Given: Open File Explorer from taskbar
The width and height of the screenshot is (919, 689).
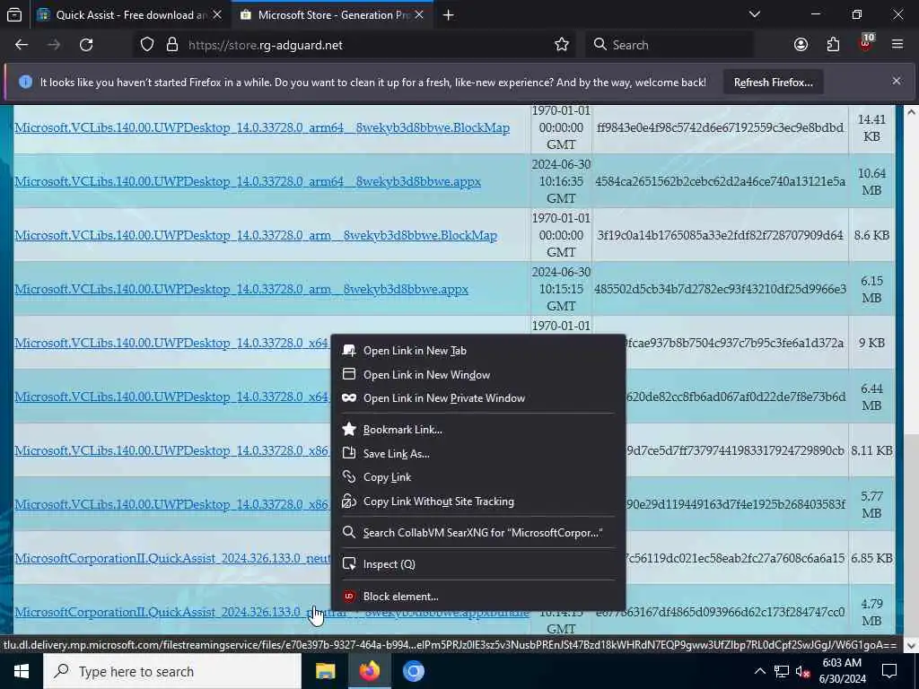Looking at the screenshot, I should click(x=325, y=671).
